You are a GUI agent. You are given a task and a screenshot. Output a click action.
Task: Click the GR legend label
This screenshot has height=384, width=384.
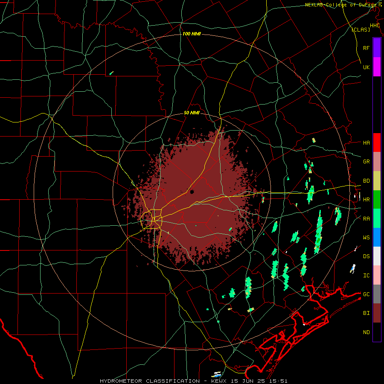click(366, 162)
